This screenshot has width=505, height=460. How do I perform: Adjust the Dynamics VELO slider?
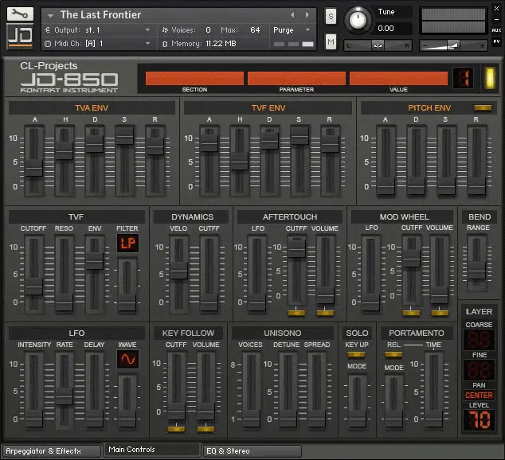179,271
